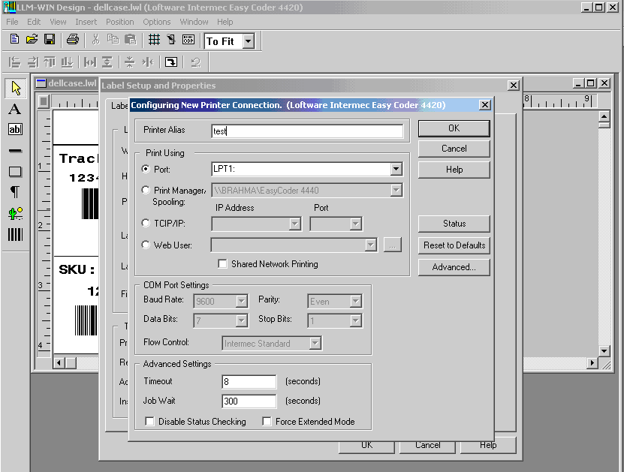The width and height of the screenshot is (624, 472).
Task: Check Disable Status Checking option
Action: (x=149, y=422)
